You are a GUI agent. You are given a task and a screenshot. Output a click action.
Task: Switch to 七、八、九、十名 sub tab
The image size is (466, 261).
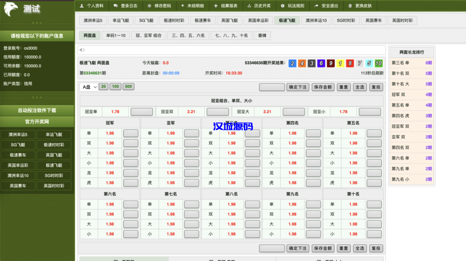(x=232, y=35)
